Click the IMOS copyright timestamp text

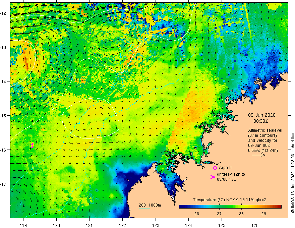293,172
